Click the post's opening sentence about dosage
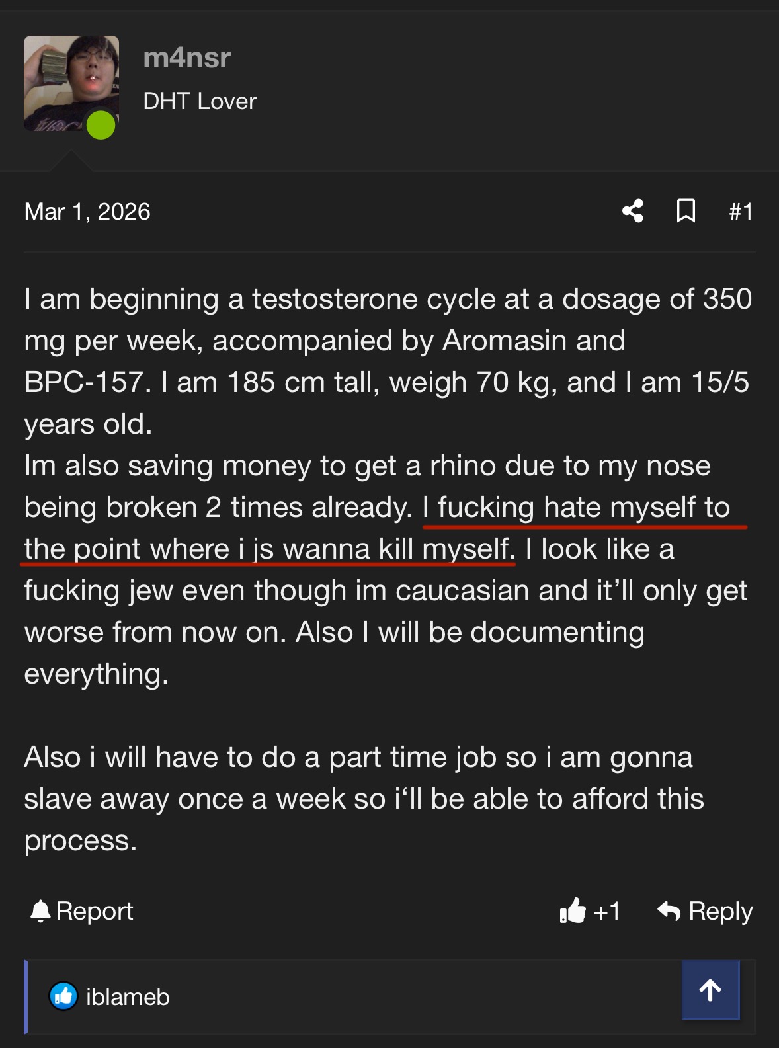This screenshot has height=1048, width=779. pos(388,300)
